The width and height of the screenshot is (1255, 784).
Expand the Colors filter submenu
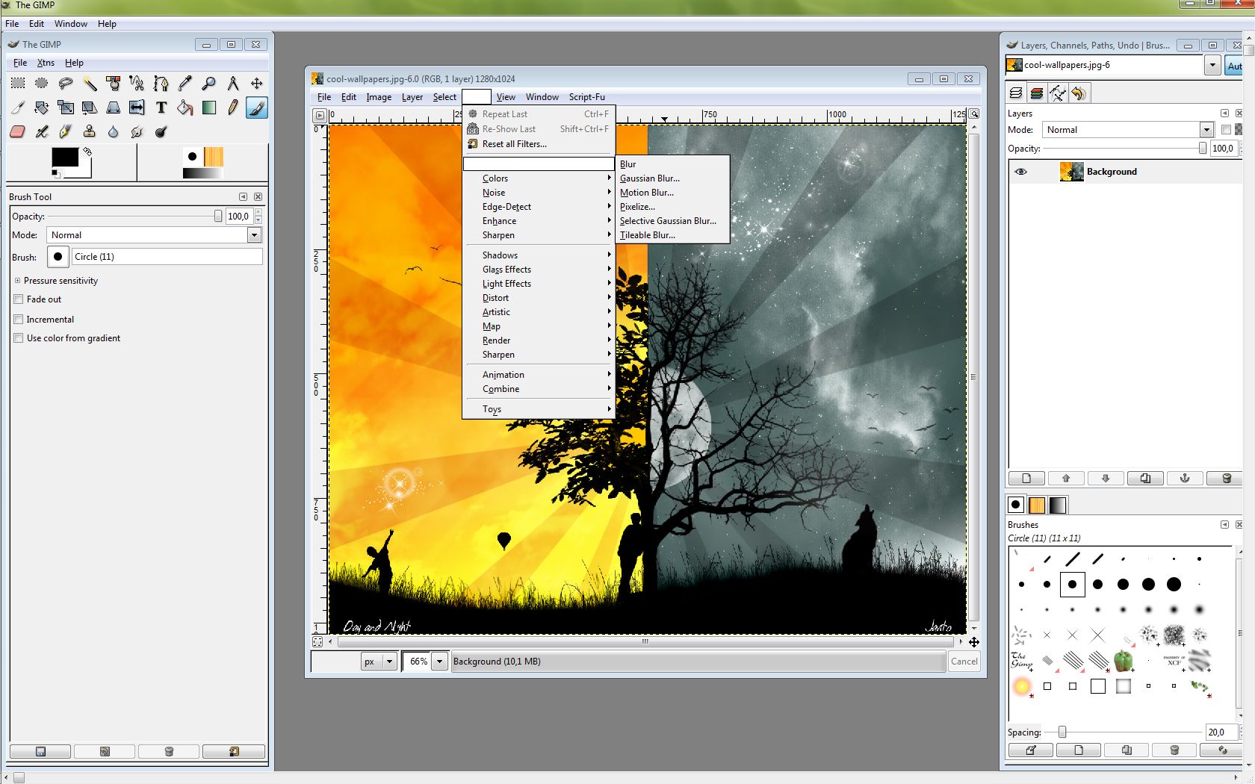pos(538,178)
